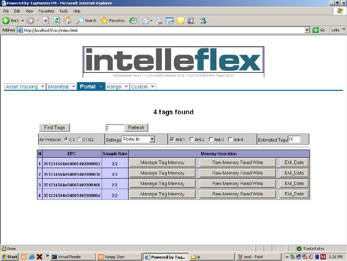Open the Mail envelope icon
347x261 pixels.
[146, 21]
